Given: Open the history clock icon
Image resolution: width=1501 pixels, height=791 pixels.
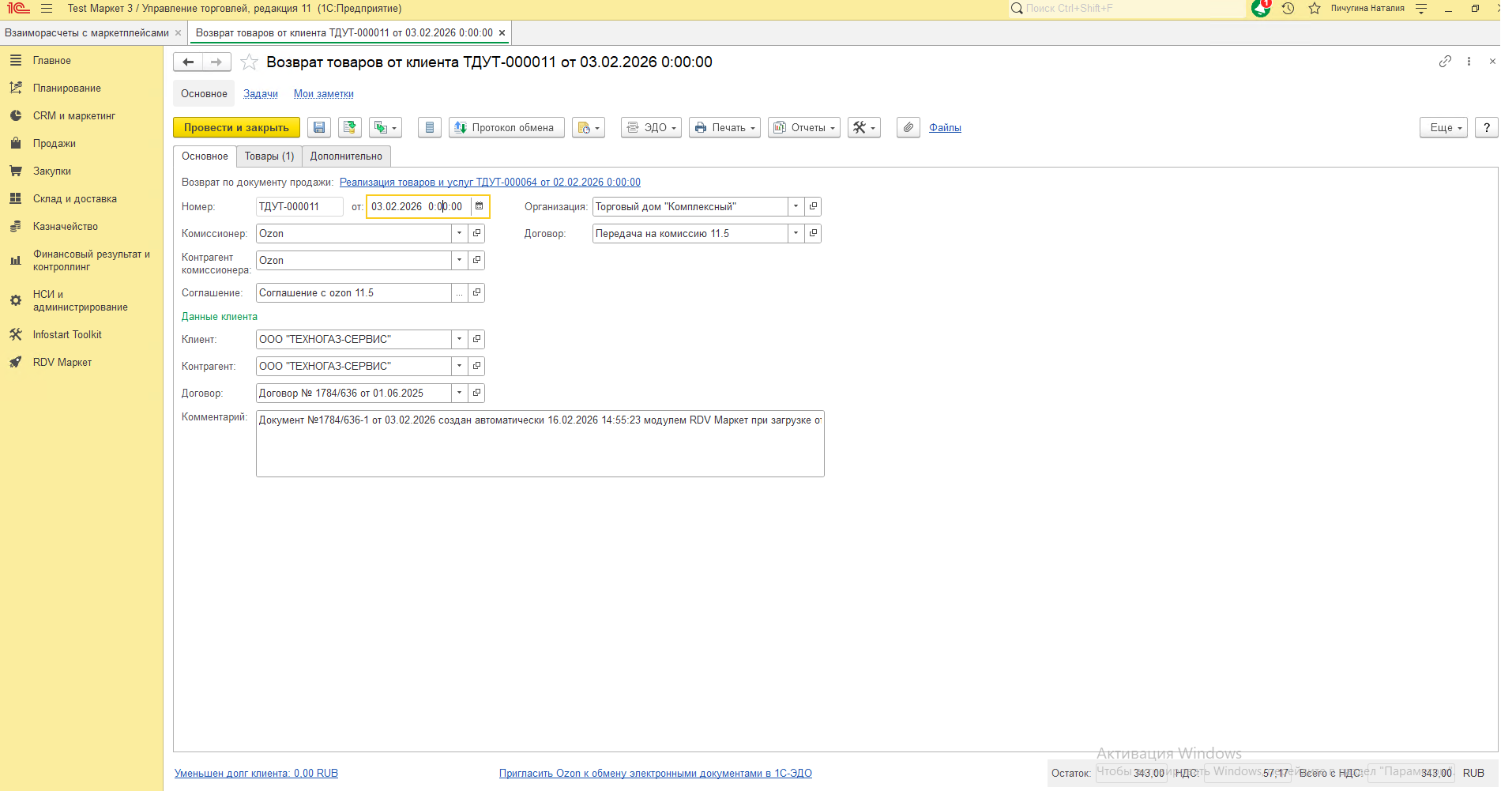Looking at the screenshot, I should coord(1288,9).
